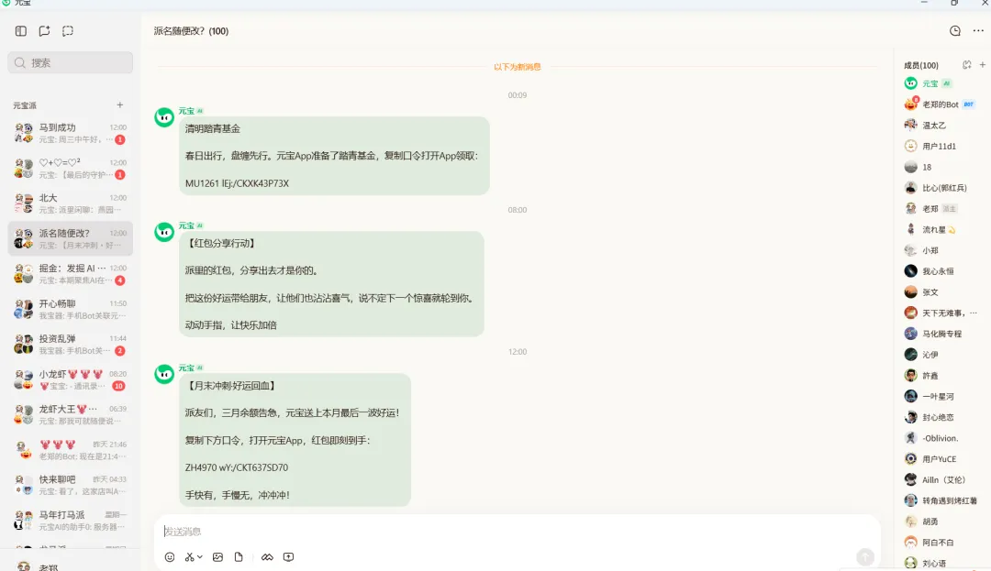Viewport: 991px width, 571px height.
Task: Open the 开心畅聊 group chat
Action: [x=70, y=309]
